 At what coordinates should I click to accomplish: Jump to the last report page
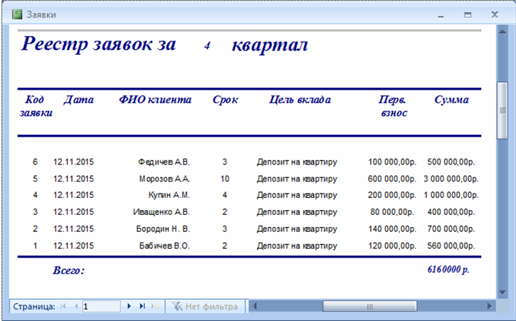tap(142, 306)
